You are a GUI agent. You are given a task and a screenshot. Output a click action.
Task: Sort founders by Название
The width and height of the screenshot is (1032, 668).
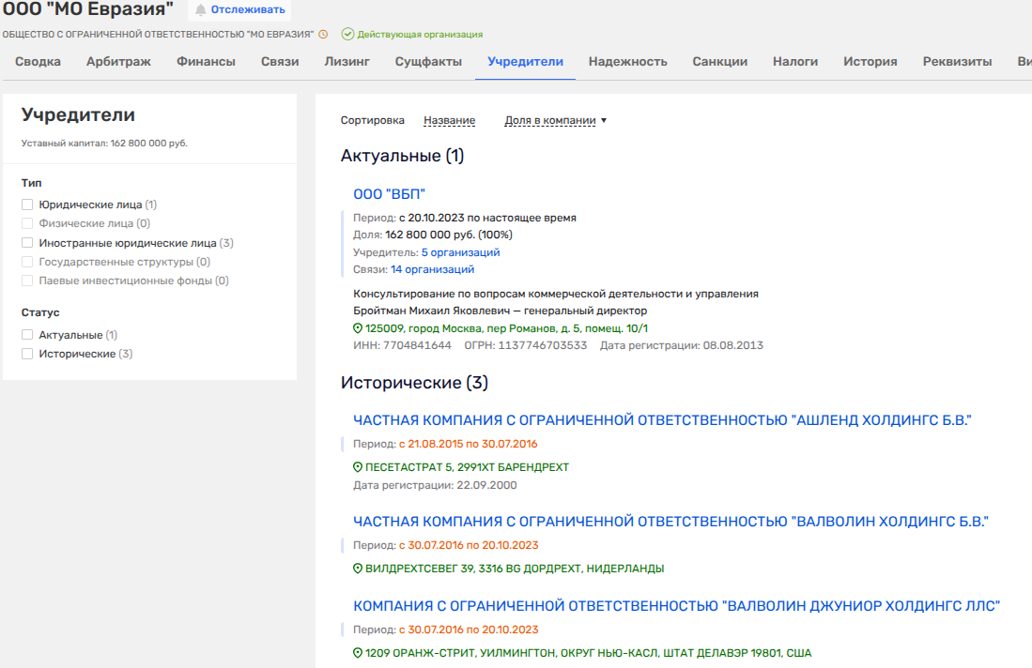[x=449, y=121]
